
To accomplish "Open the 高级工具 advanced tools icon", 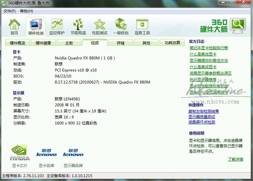I will click(x=142, y=27).
